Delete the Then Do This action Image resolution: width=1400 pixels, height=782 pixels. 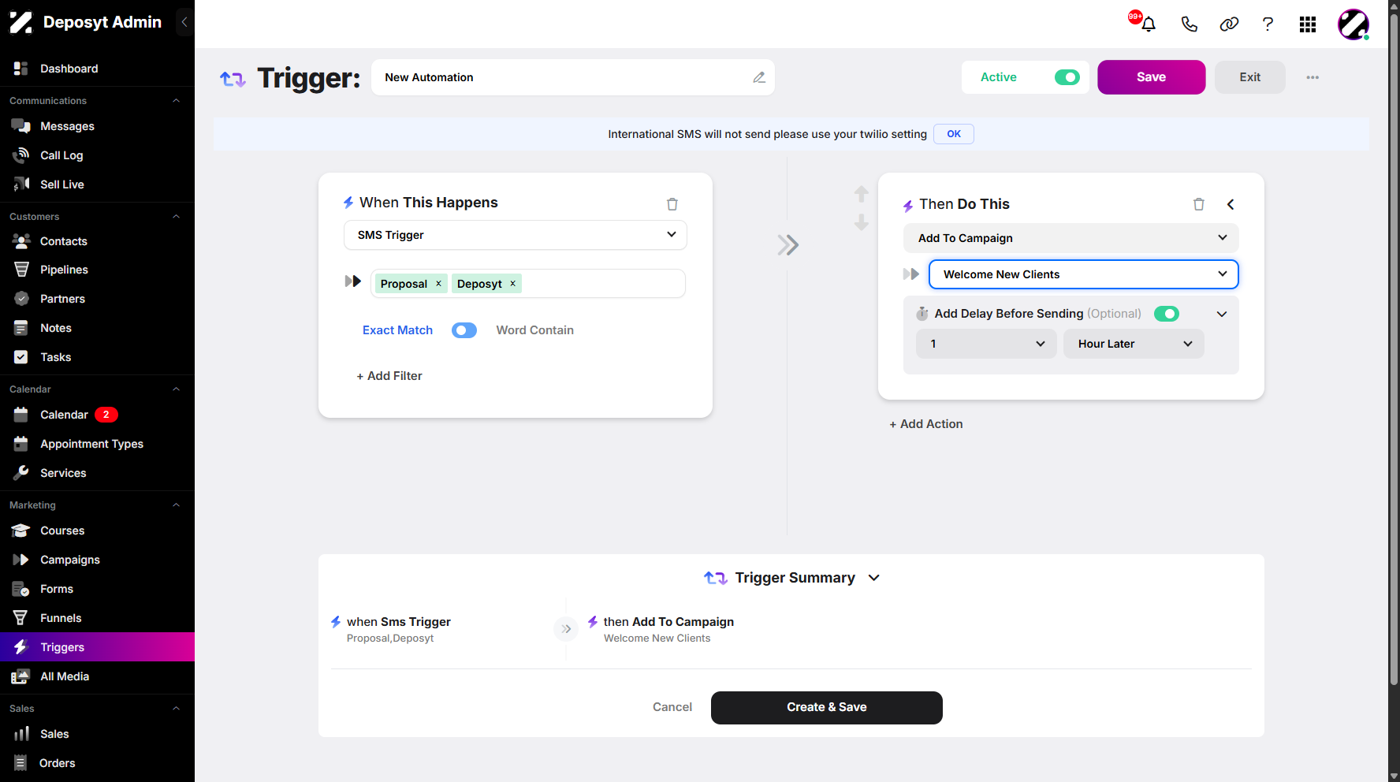1199,204
